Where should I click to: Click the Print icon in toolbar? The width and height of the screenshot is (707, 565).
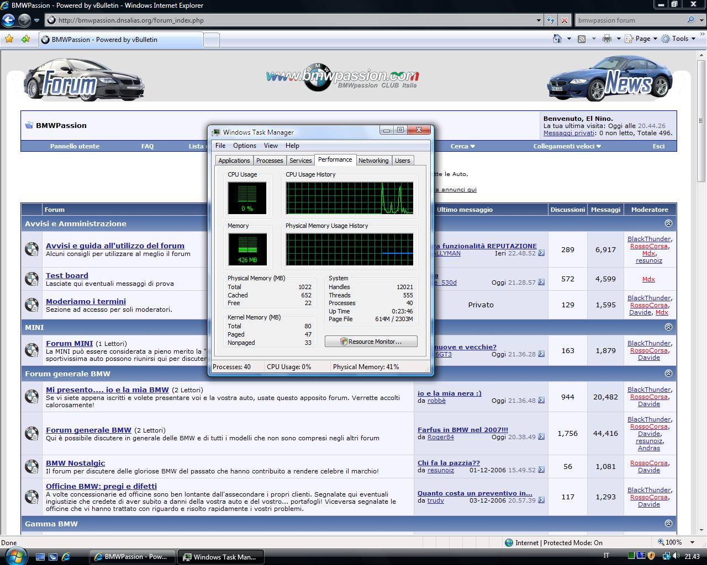pos(607,39)
